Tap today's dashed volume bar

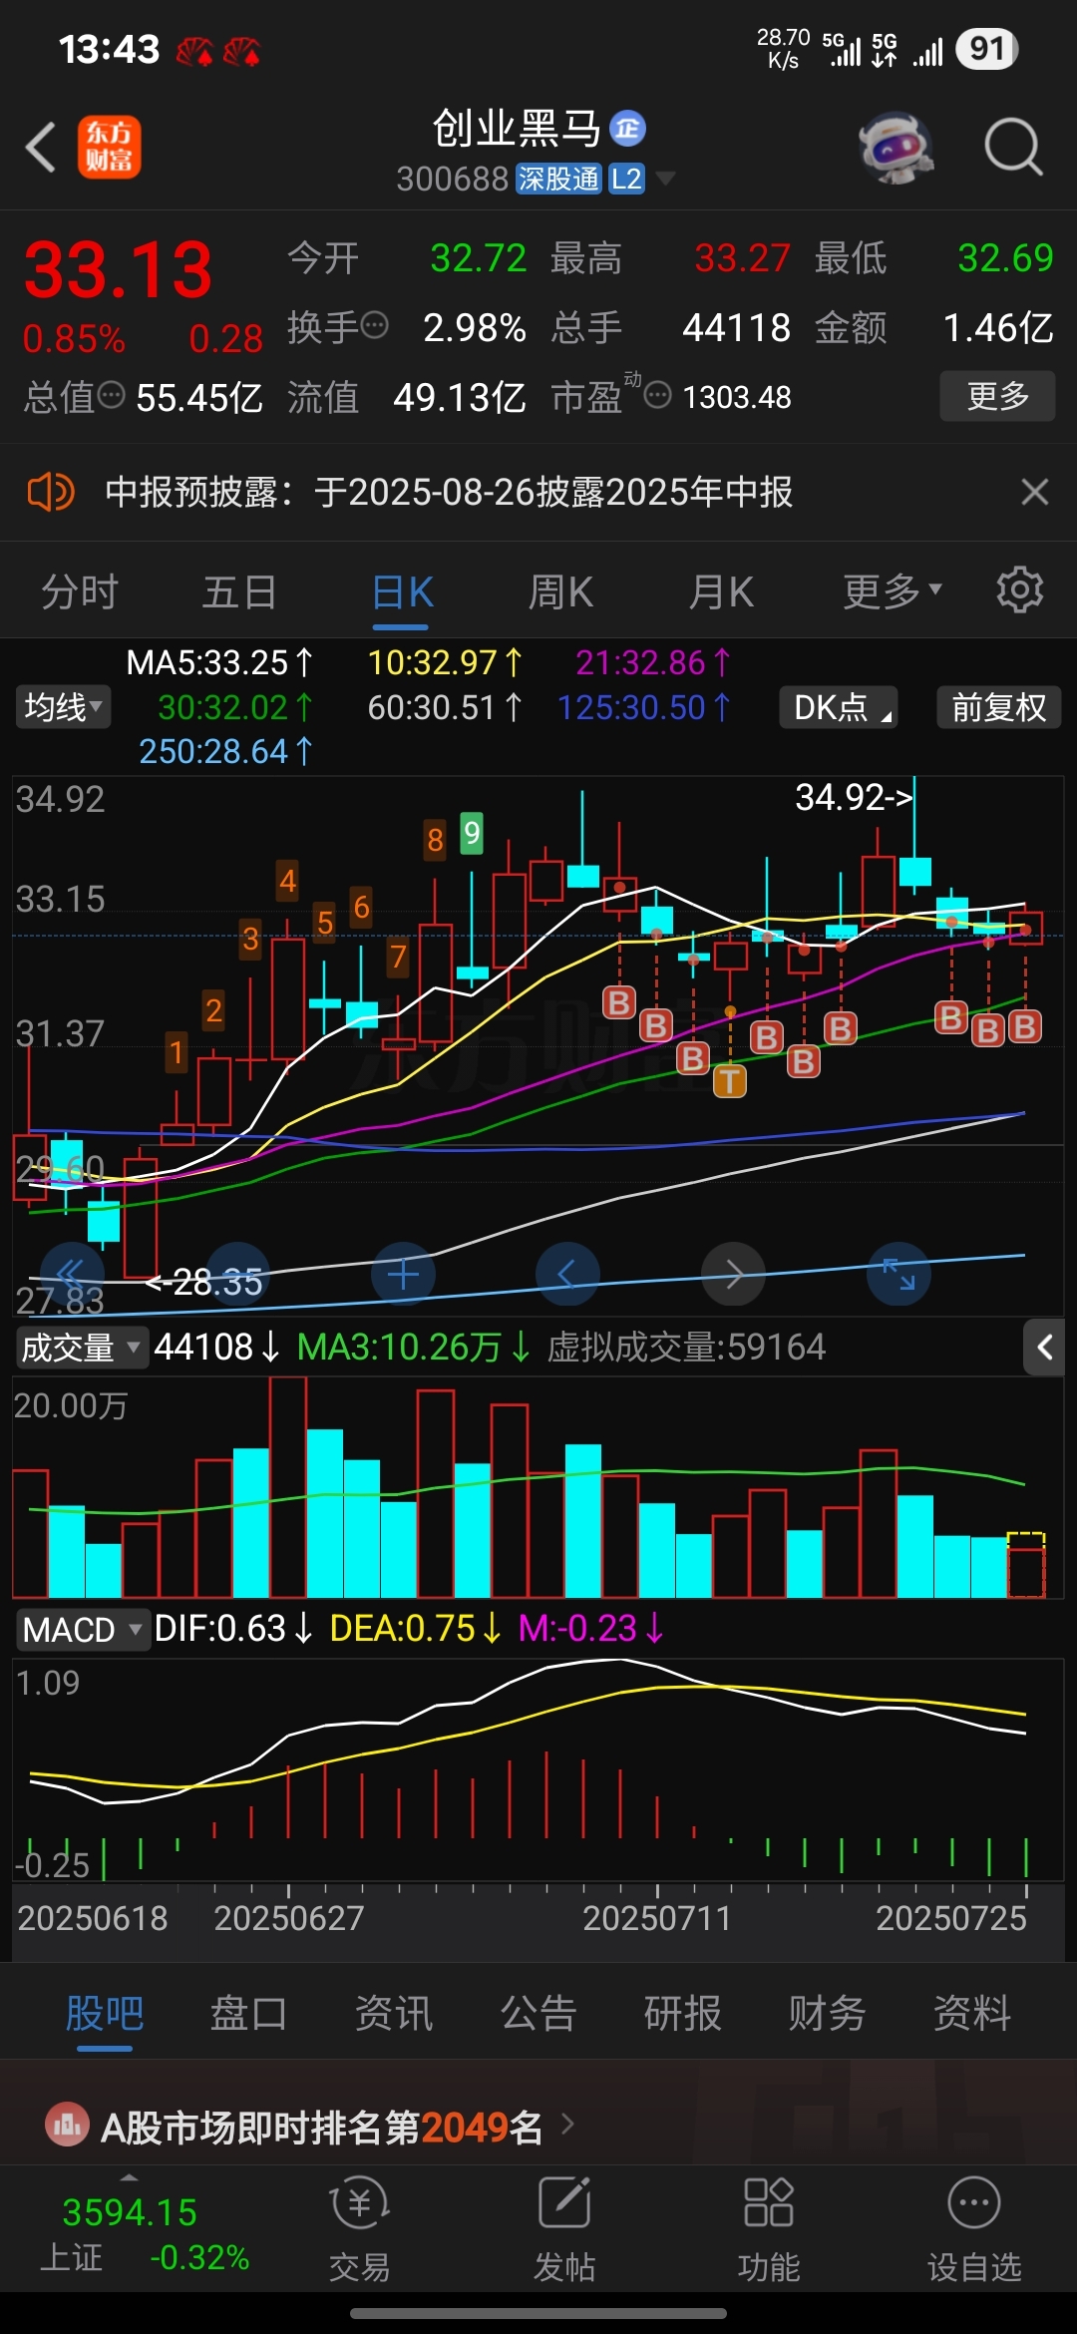(x=1026, y=1564)
